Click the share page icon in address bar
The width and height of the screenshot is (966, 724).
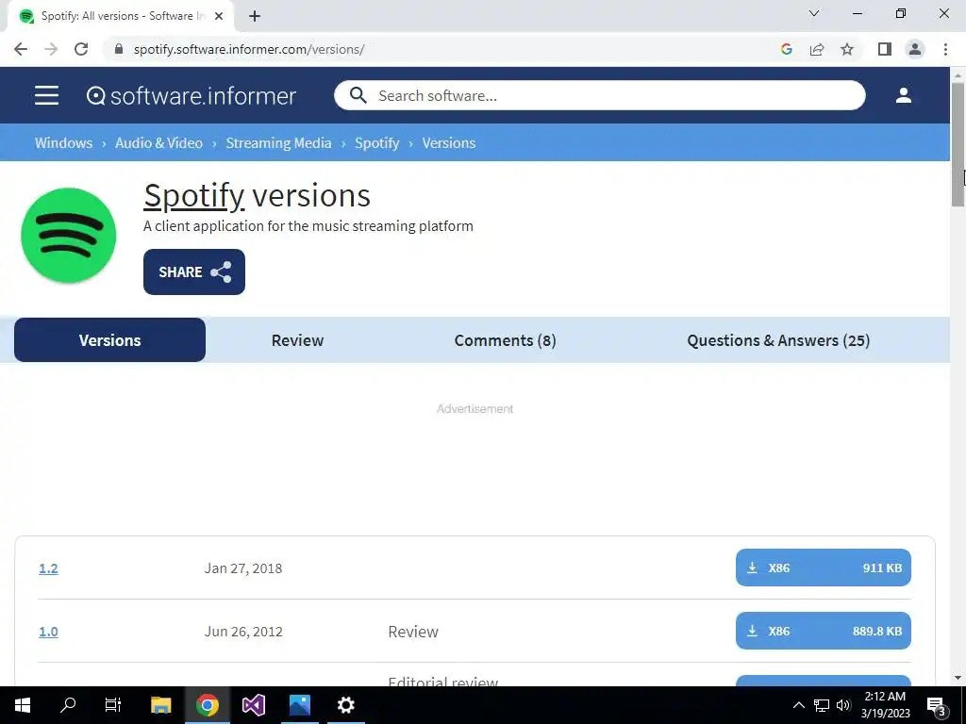tap(817, 49)
